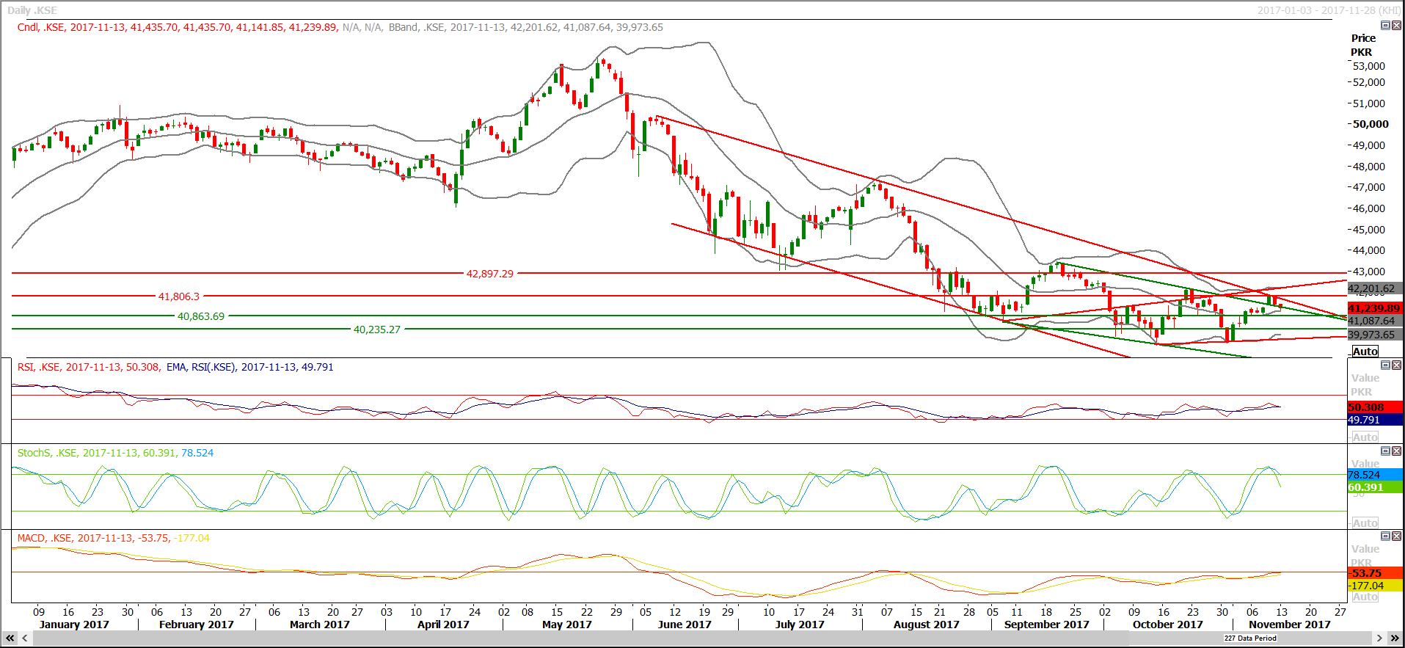Toggle Auto scaling on the RSI axis

(x=1365, y=437)
